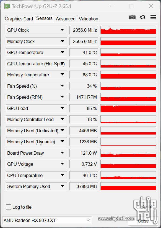Image resolution: width=161 pixels, height=228 pixels.
Task: Click the GPU Voltage value field
Action: click(x=84, y=164)
